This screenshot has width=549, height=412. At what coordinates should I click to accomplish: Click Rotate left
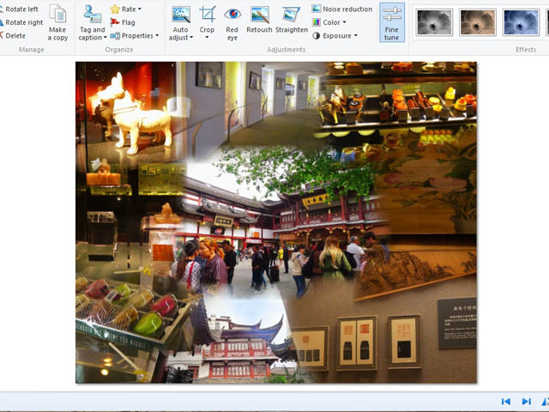tap(19, 9)
